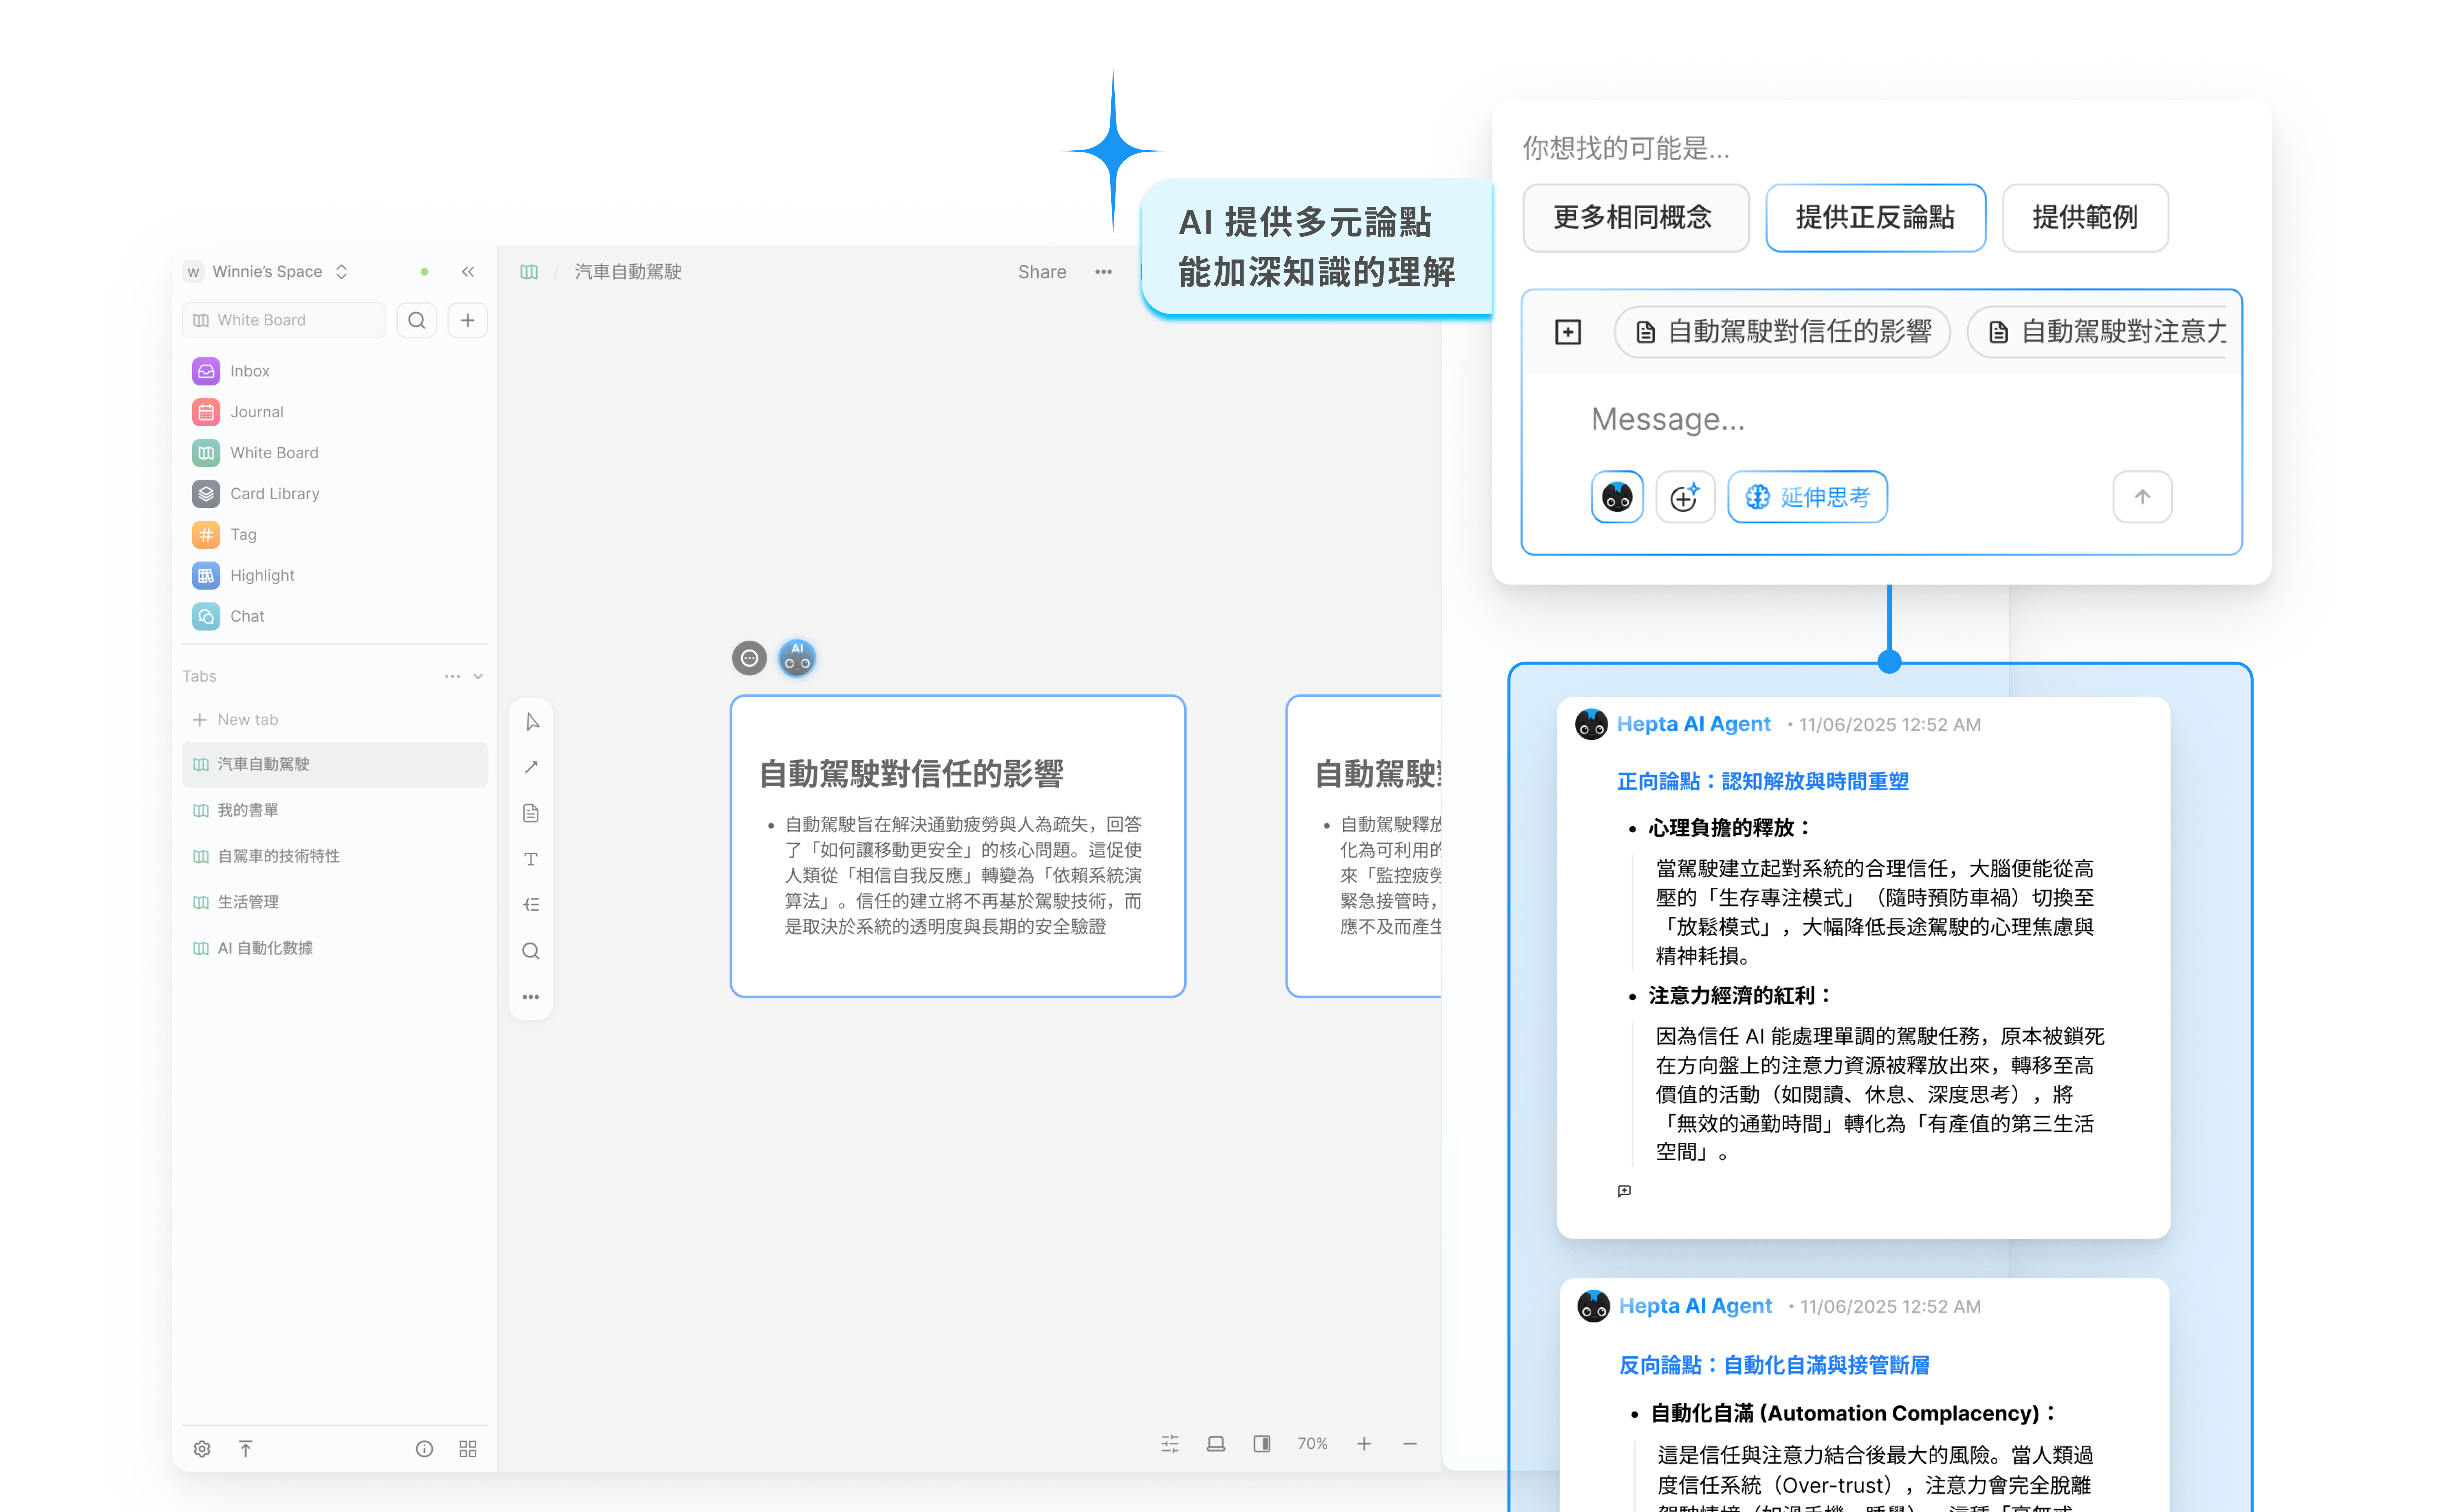2453x1512 pixels.
Task: Open the 我的書單 tab
Action: [x=248, y=810]
